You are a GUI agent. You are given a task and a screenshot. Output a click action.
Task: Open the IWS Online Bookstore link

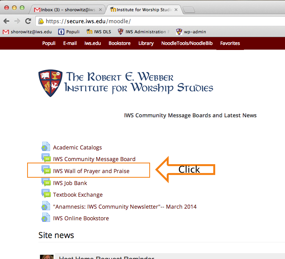pyautogui.click(x=81, y=218)
